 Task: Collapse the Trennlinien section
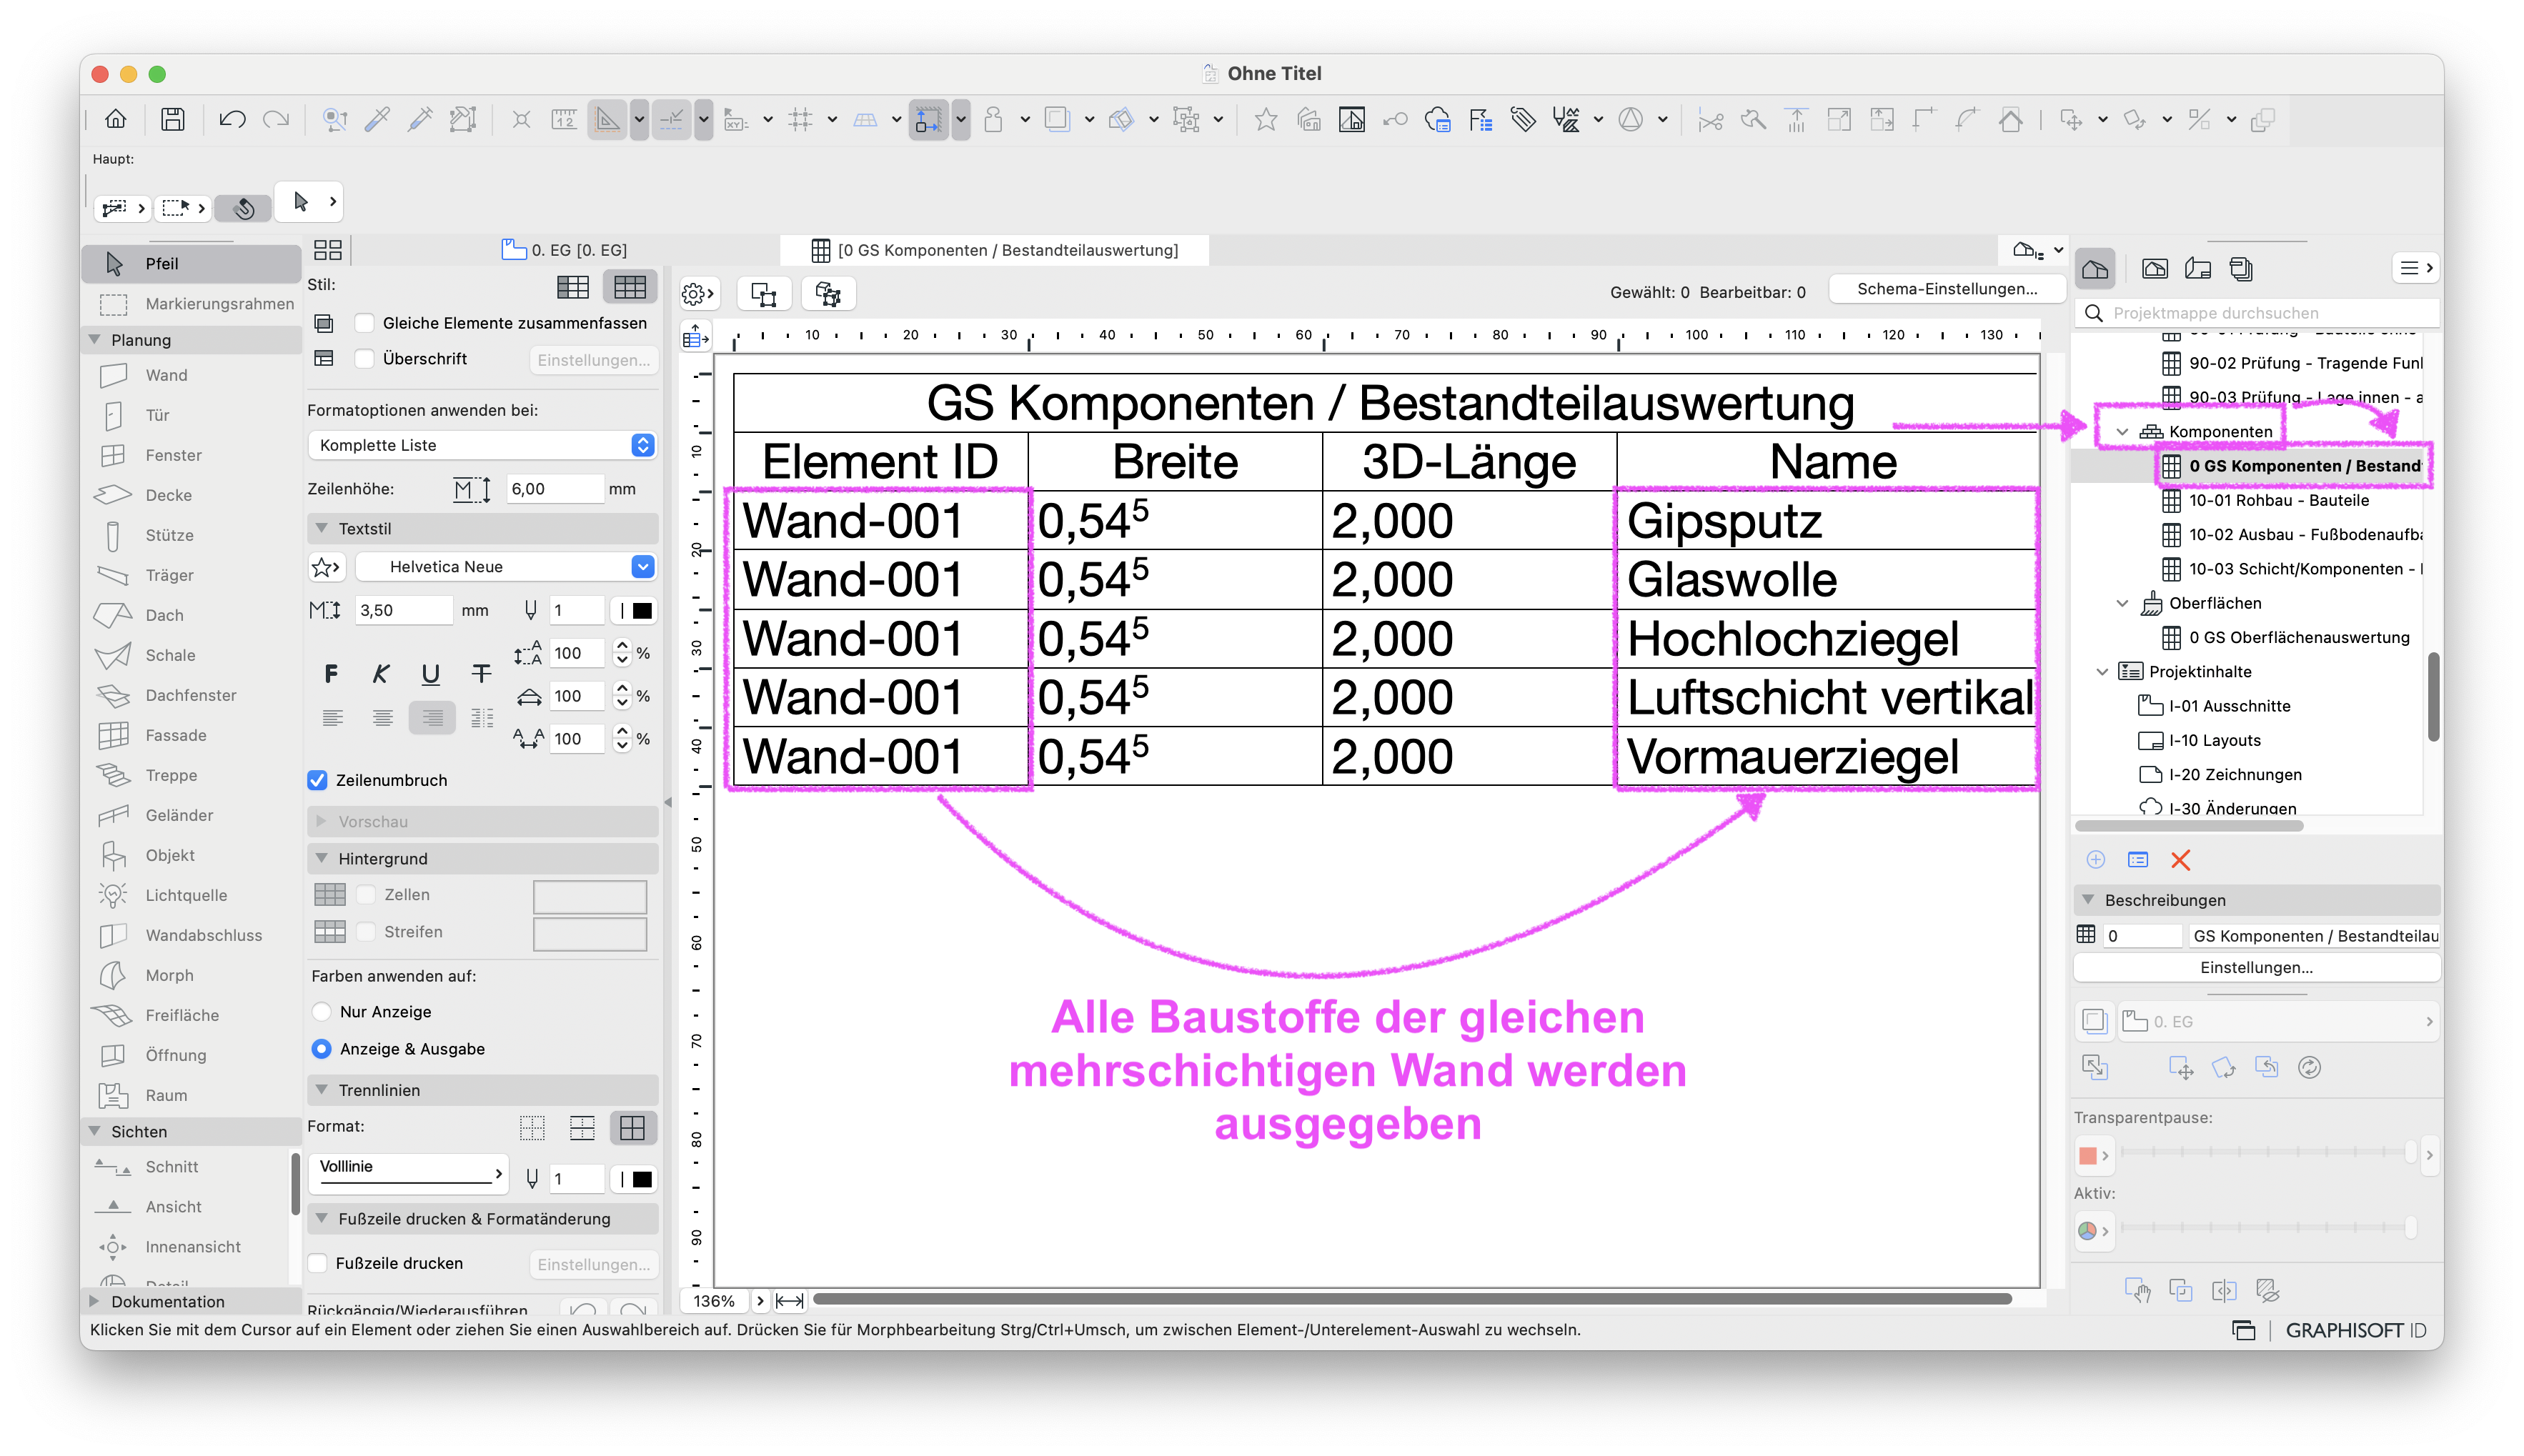[322, 1090]
